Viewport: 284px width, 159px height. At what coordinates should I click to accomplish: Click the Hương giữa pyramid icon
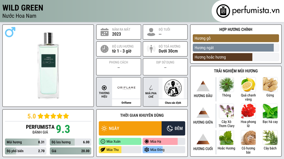tap(203, 113)
